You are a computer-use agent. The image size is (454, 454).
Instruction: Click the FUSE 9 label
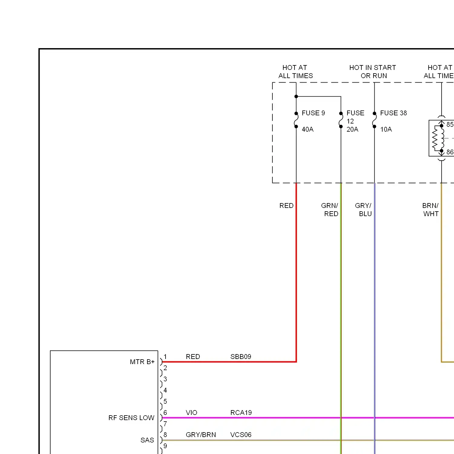(x=313, y=113)
